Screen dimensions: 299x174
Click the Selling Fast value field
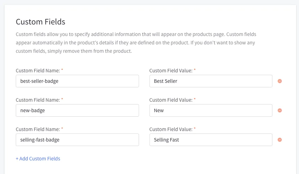(x=210, y=140)
